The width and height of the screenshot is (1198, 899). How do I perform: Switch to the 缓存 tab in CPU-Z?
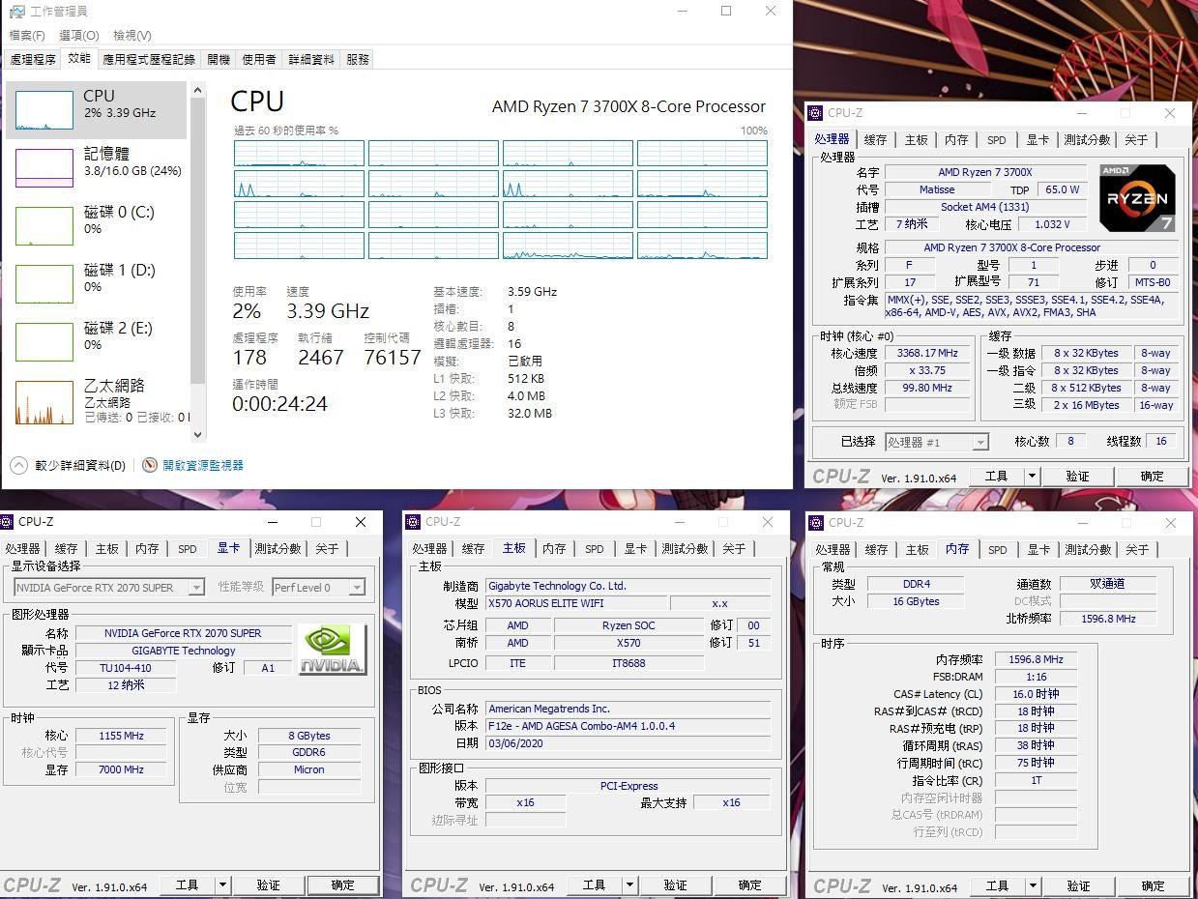click(x=874, y=139)
